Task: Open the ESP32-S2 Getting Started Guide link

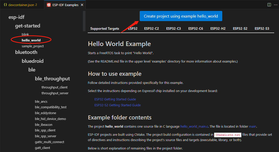Action: click(x=118, y=105)
